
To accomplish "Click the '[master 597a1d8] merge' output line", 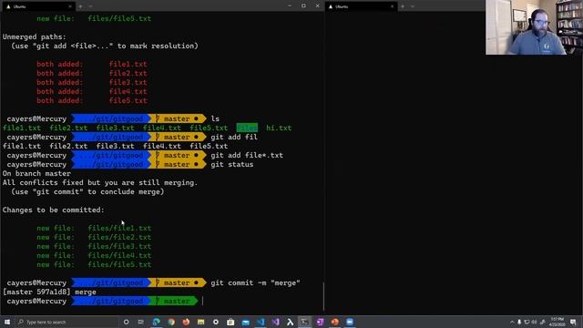I will [x=49, y=292].
